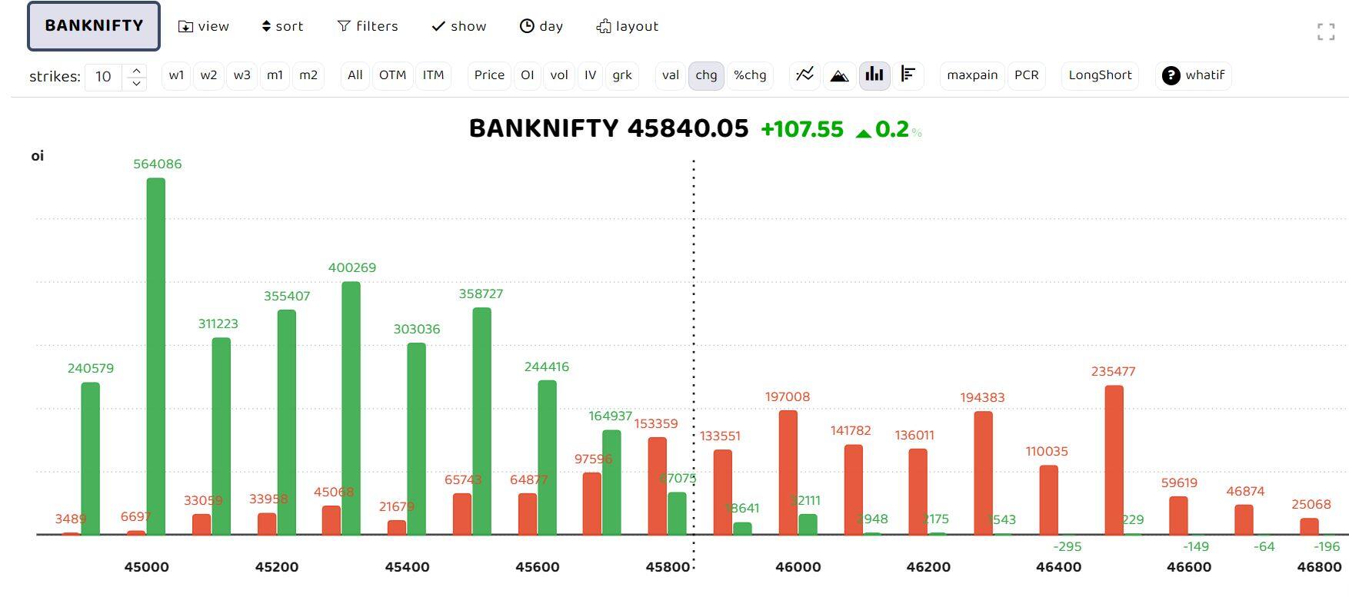This screenshot has height=597, width=1349.
Task: Click the strikes count input field
Action: [x=103, y=76]
